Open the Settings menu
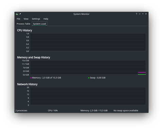The width and height of the screenshot is (163, 130). 36,19
